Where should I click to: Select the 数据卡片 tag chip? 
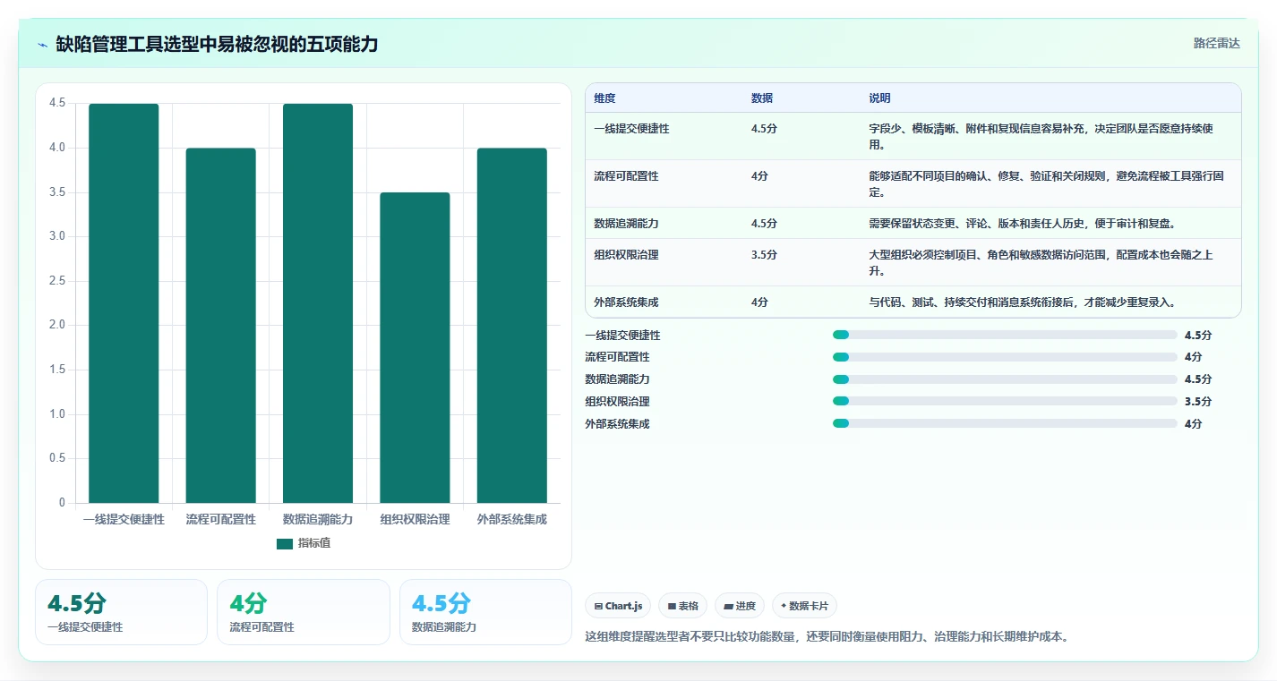804,606
